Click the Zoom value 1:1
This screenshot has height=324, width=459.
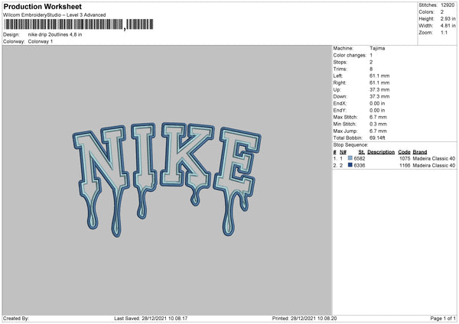[x=444, y=32]
